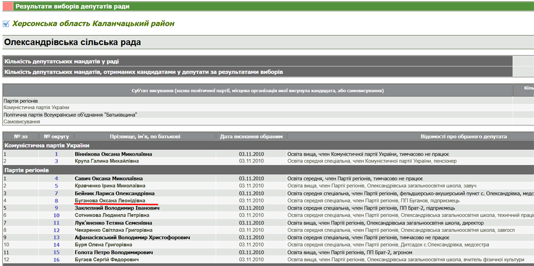Click the election date for Віннікова Оксана
The image size is (534, 266).
point(251,154)
